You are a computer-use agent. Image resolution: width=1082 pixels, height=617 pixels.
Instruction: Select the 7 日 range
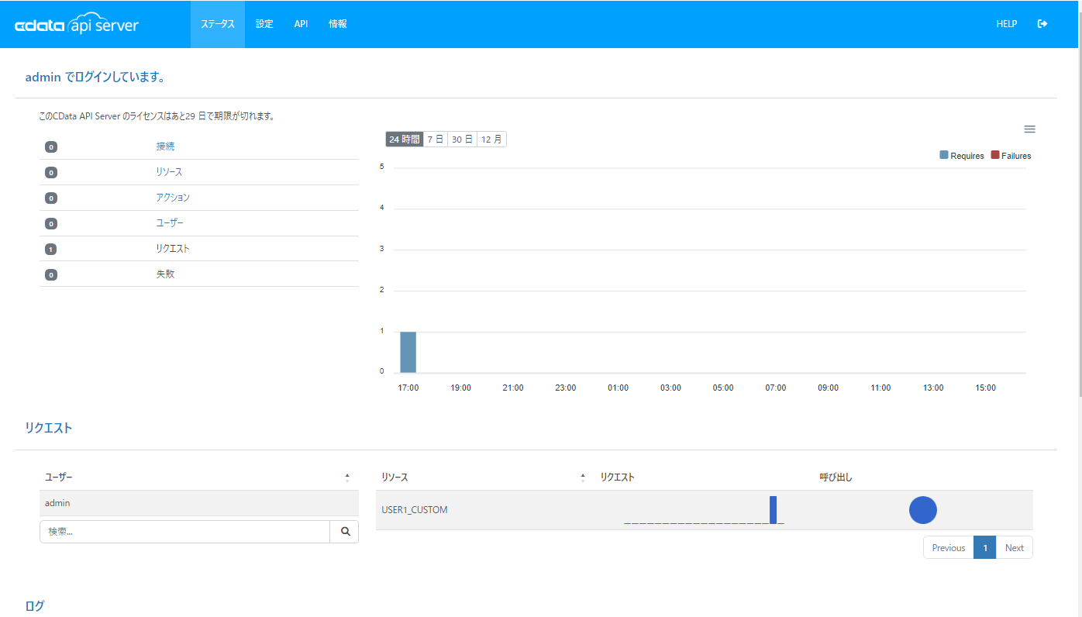click(x=436, y=140)
